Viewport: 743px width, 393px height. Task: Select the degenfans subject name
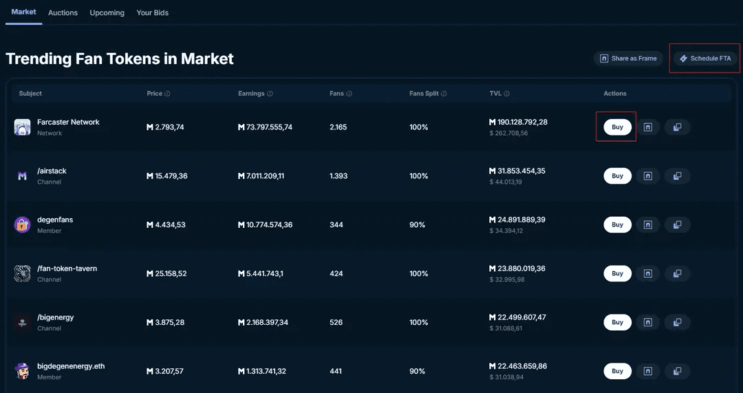[55, 220]
